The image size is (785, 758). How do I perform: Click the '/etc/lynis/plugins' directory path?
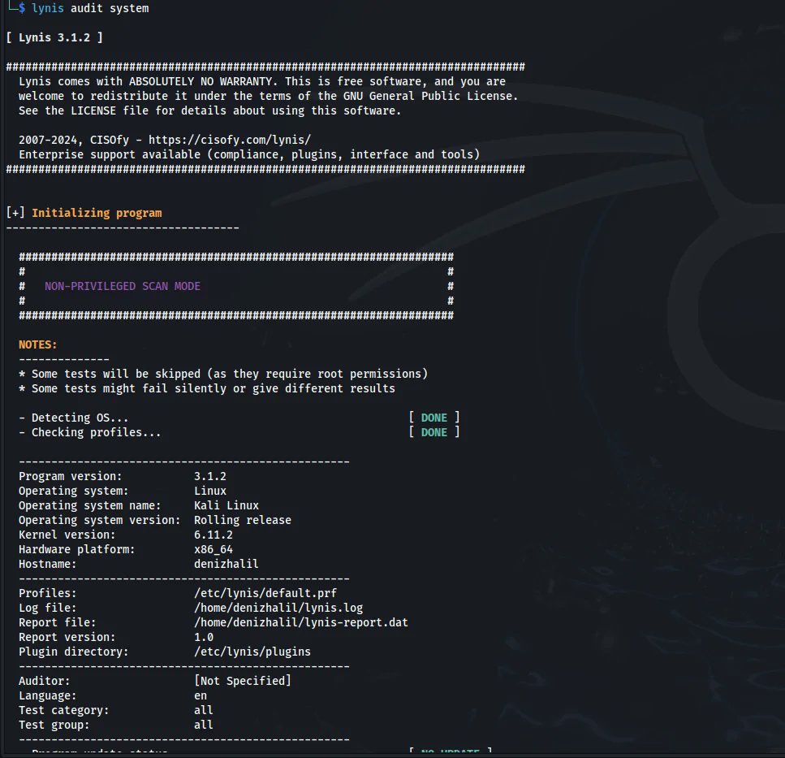pyautogui.click(x=252, y=652)
